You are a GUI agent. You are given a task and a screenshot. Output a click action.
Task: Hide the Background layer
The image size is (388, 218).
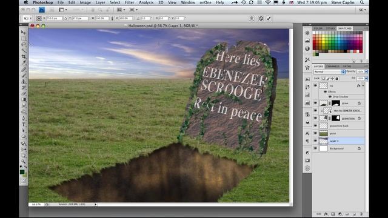pyautogui.click(x=315, y=148)
